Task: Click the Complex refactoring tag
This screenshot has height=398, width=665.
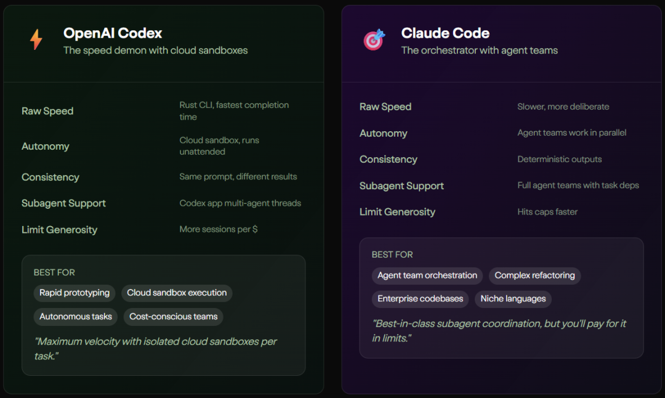Action: (534, 275)
